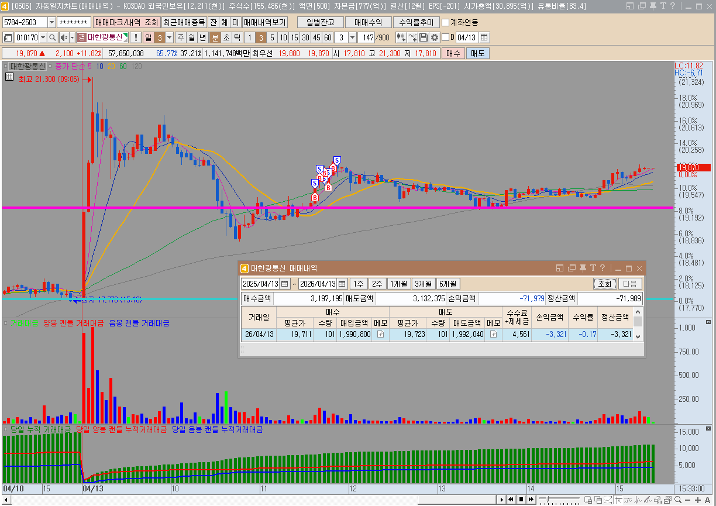
Task: Click the 체 toggle button
Action: point(224,22)
